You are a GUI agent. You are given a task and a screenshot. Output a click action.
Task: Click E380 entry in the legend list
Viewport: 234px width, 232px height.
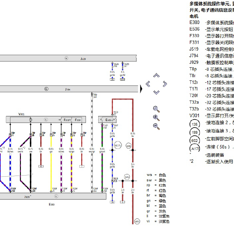212,22
